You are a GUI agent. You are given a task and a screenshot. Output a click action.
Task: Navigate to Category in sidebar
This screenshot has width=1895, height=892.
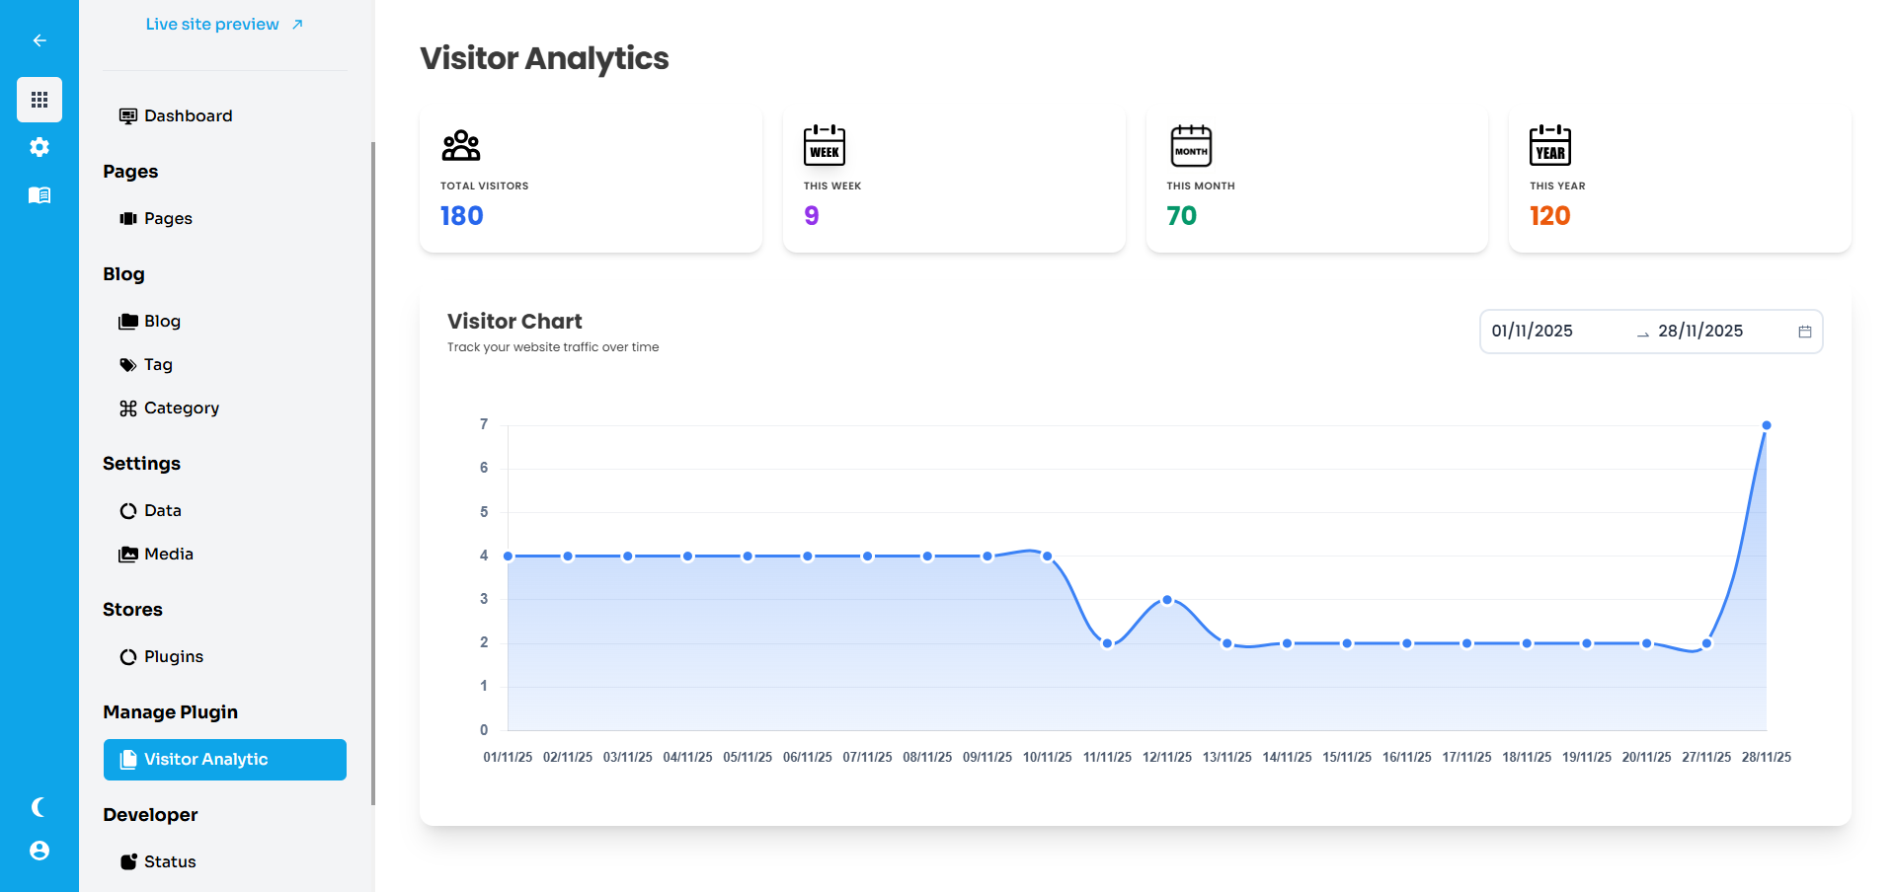click(x=181, y=409)
